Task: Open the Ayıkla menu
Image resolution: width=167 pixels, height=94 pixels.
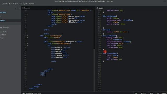Action: point(25,4)
